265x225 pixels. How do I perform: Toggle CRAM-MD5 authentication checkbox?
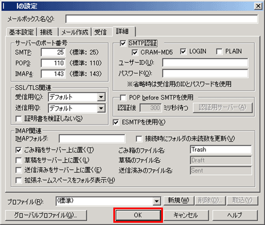pos(135,52)
